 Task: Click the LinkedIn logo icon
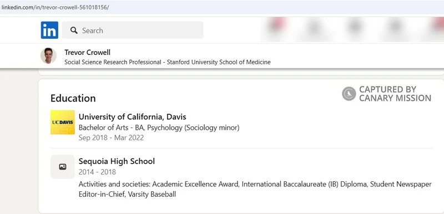49,30
